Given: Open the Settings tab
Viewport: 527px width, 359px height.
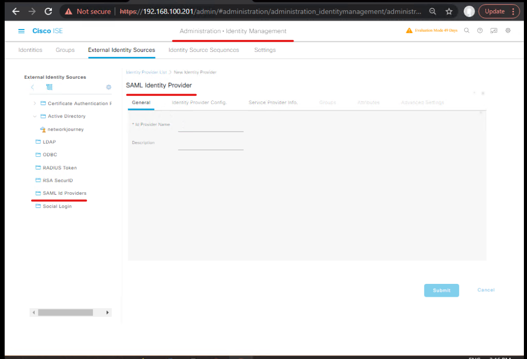Looking at the screenshot, I should pyautogui.click(x=265, y=50).
